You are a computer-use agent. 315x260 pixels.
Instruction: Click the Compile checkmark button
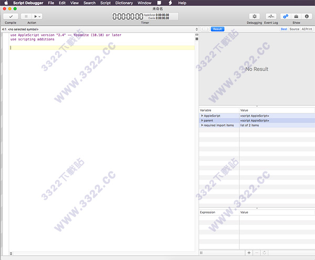10,16
